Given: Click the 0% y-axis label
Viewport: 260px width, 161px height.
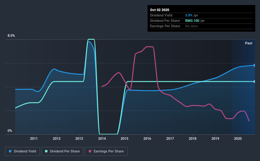Looking at the screenshot, I should click(10, 131).
